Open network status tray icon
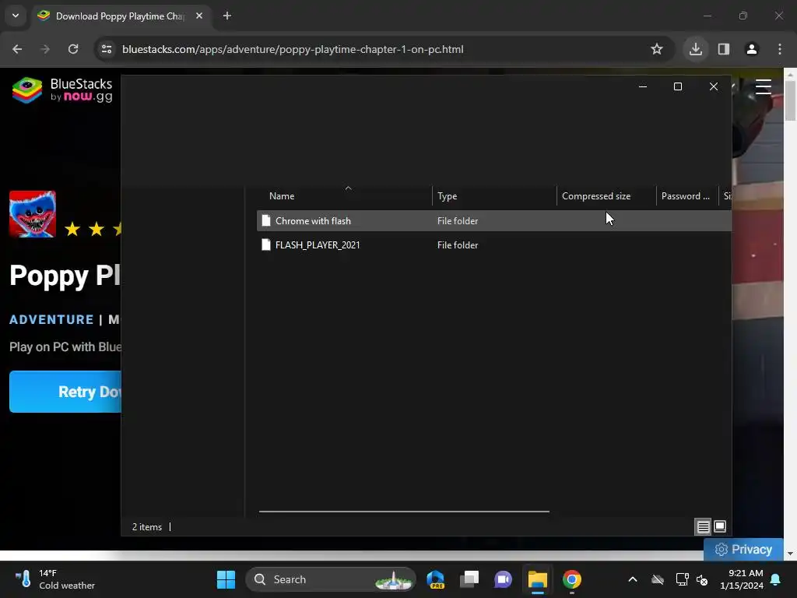Viewport: 797px width, 598px height. 682,579
